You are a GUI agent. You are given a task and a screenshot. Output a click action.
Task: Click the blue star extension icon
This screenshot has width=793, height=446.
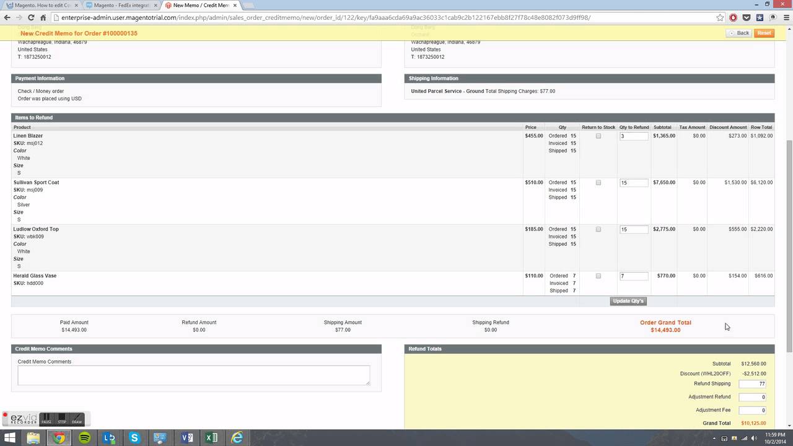[x=760, y=17]
